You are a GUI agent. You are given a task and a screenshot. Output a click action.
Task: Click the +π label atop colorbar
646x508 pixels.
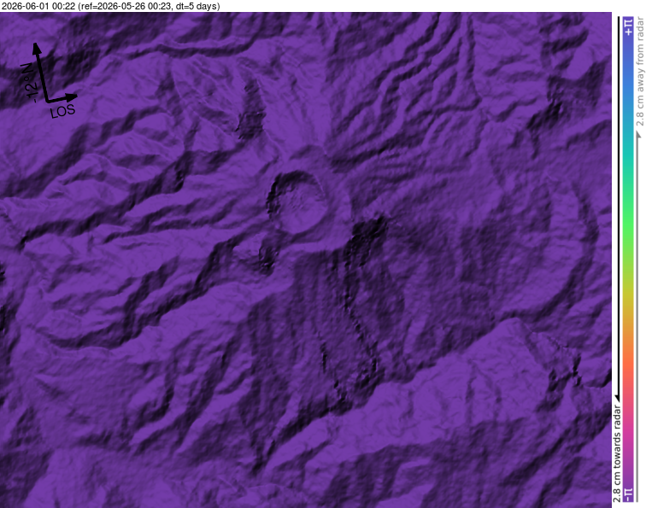click(628, 26)
